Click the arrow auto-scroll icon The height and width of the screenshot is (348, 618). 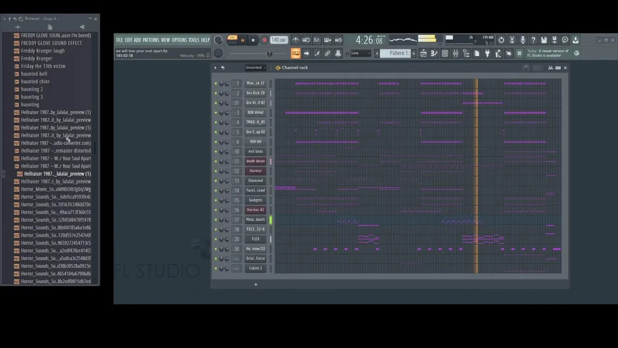click(x=307, y=53)
